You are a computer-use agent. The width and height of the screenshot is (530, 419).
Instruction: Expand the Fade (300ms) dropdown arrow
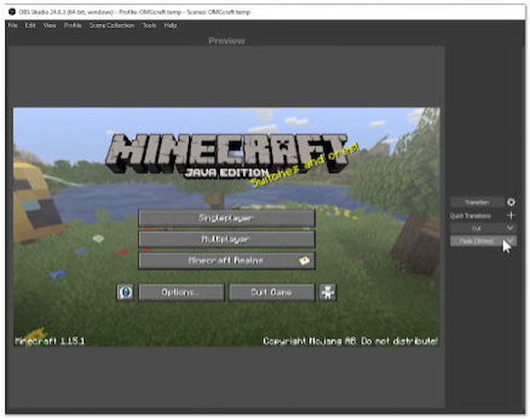[x=510, y=240]
